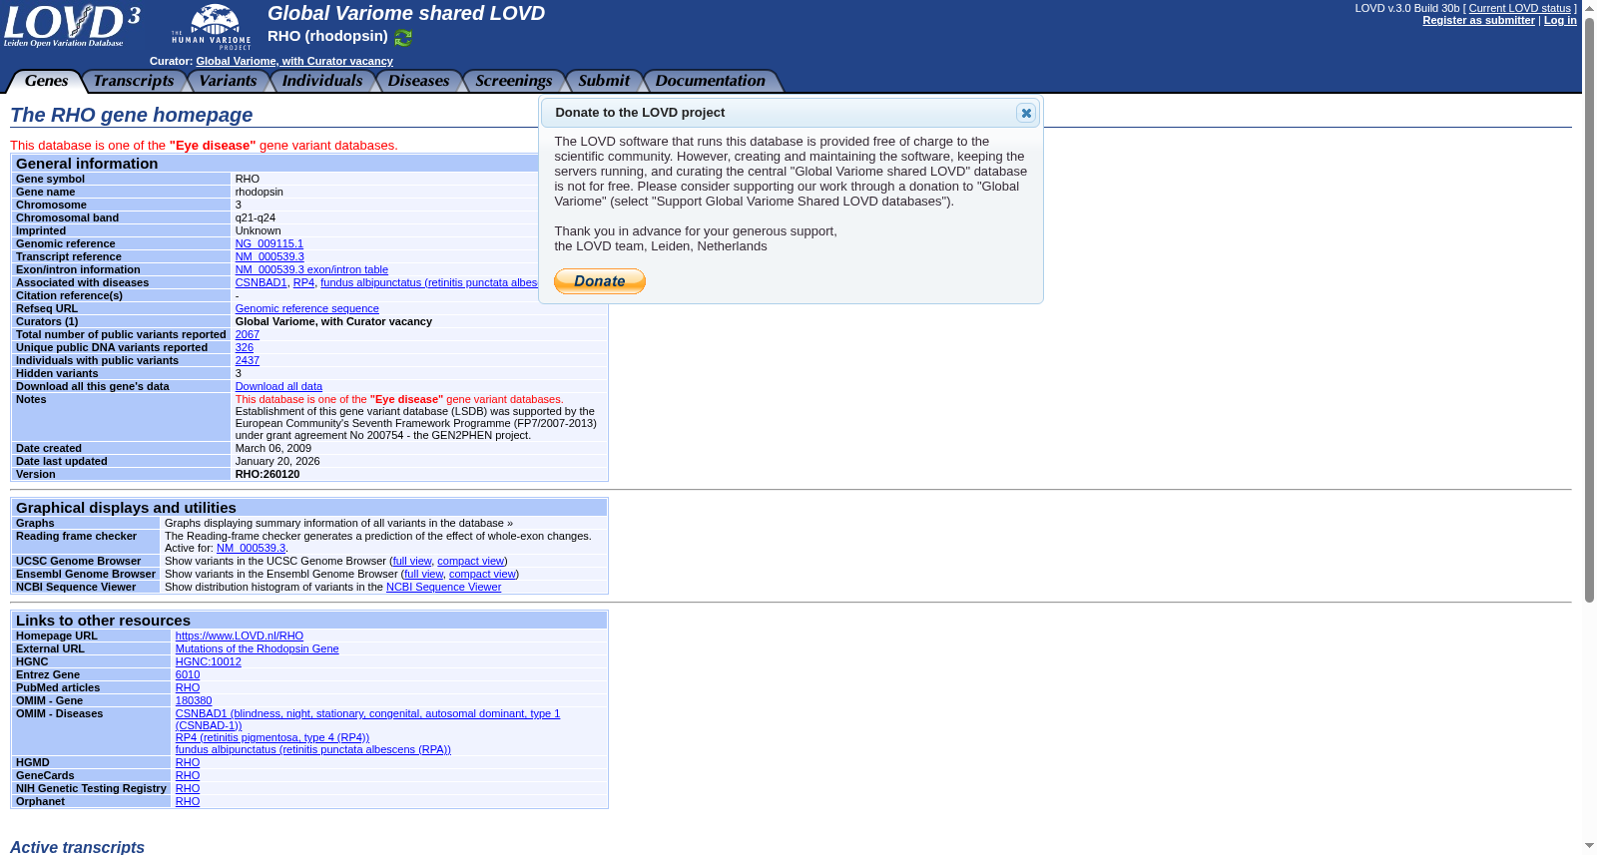
Task: Click the Human Variome Project logo
Action: pyautogui.click(x=212, y=27)
